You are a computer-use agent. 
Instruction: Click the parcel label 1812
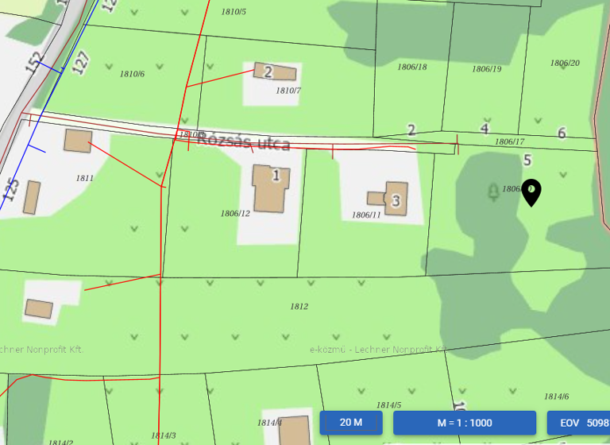[299, 306]
